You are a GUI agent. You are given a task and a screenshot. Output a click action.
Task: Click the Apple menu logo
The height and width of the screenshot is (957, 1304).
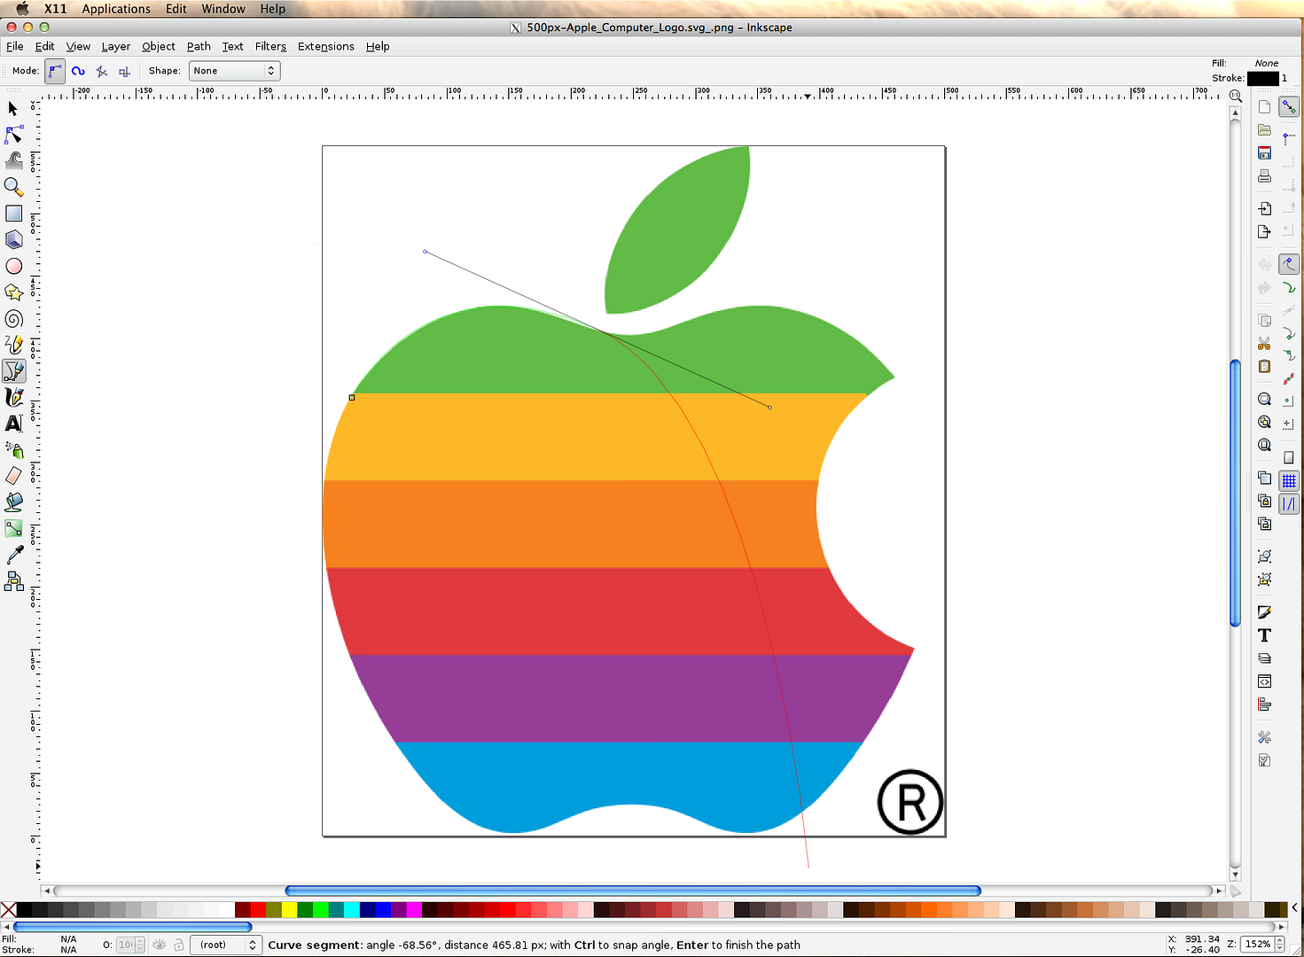tap(22, 9)
